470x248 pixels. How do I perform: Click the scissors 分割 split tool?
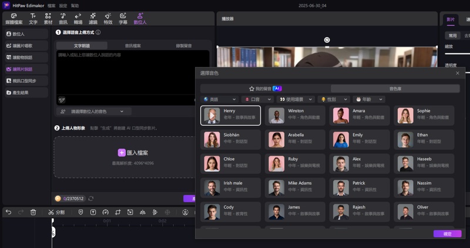(x=57, y=212)
